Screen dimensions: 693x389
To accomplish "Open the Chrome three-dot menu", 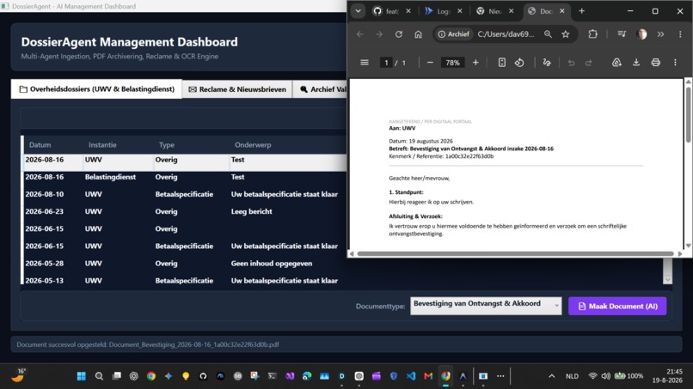I will point(680,34).
